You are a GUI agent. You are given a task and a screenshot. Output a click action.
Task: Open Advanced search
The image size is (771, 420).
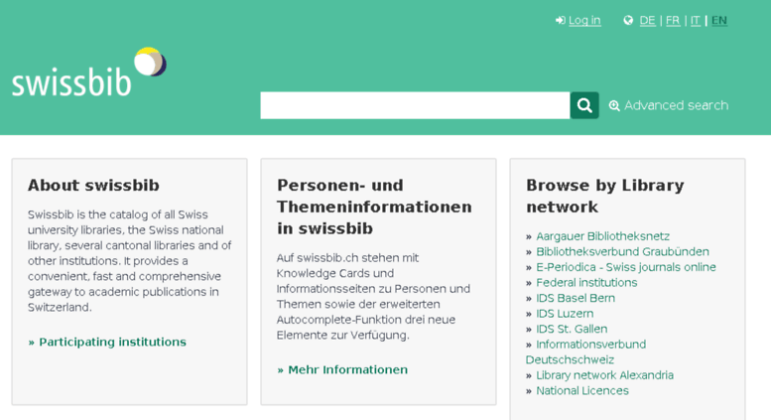pyautogui.click(x=676, y=105)
